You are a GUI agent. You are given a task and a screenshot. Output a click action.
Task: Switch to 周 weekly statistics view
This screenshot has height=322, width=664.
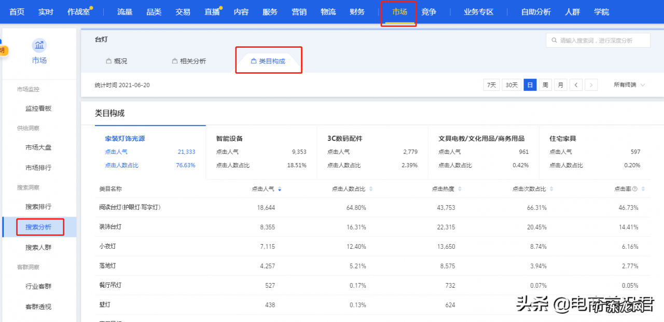545,84
